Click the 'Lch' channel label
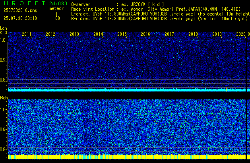This screenshot has width=250, height=163. tap(4, 28)
